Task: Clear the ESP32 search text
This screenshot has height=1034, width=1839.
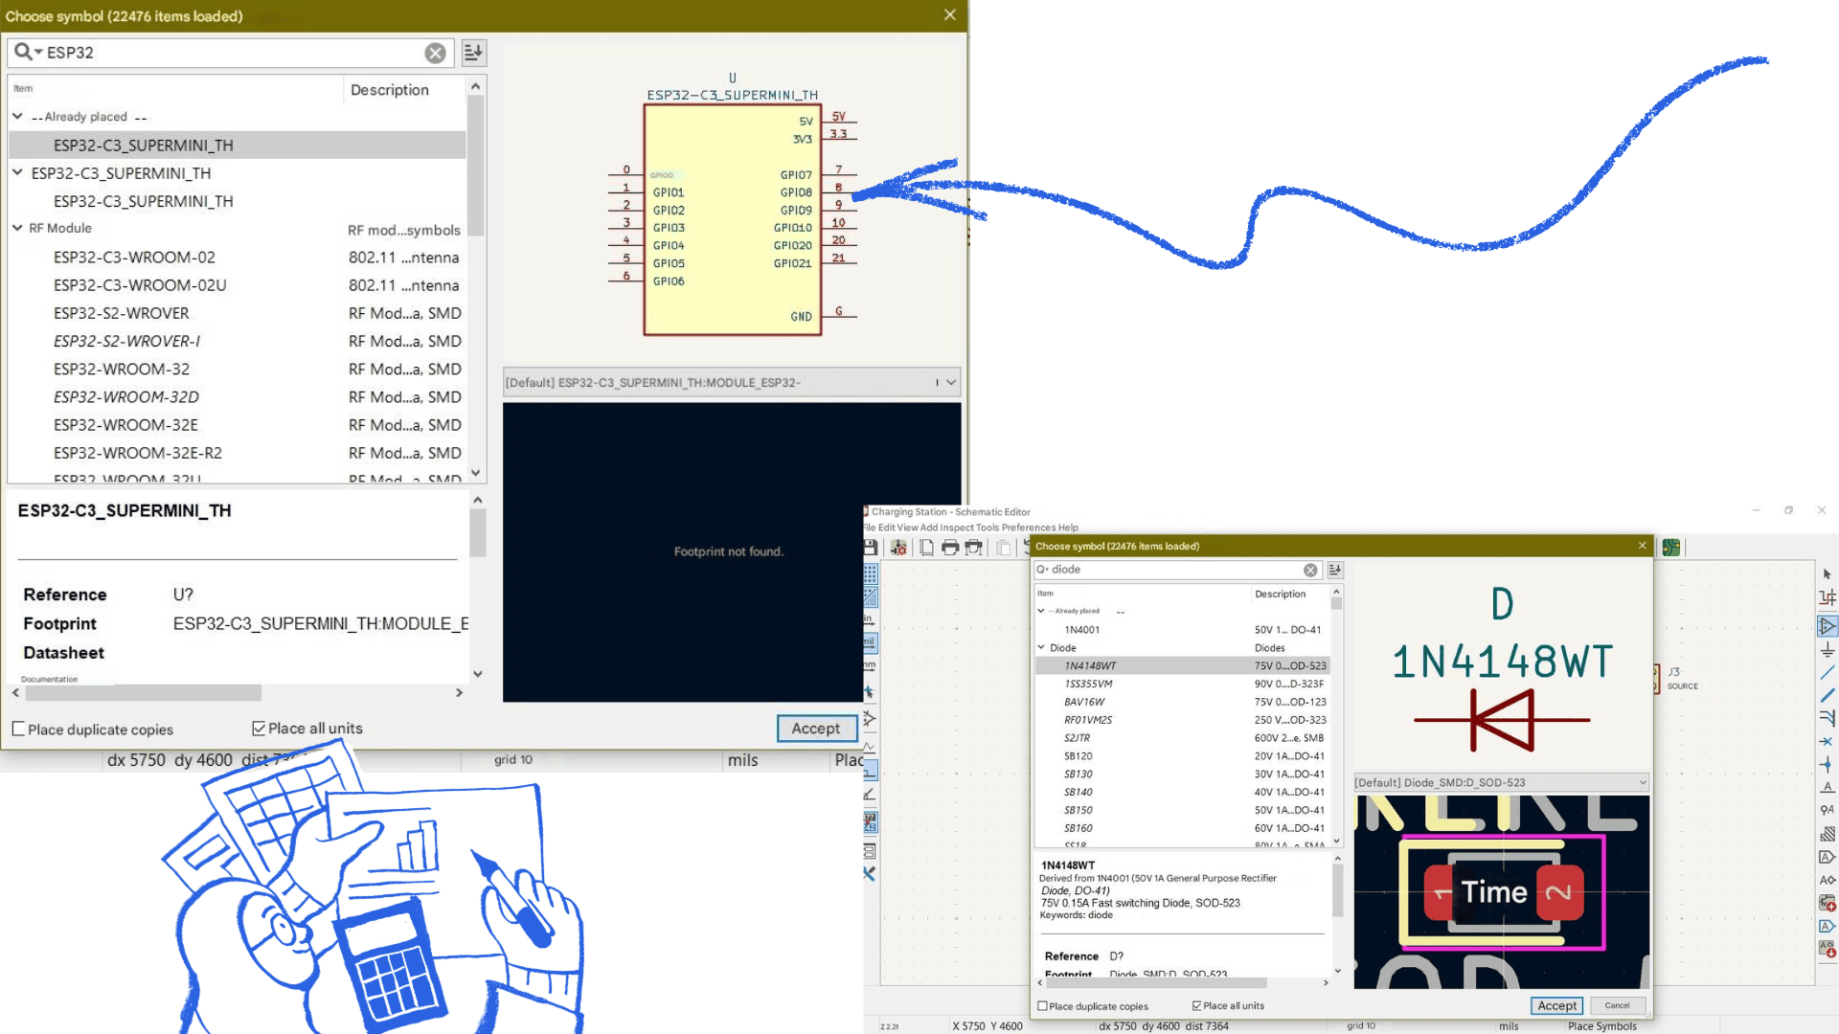Action: 435,53
